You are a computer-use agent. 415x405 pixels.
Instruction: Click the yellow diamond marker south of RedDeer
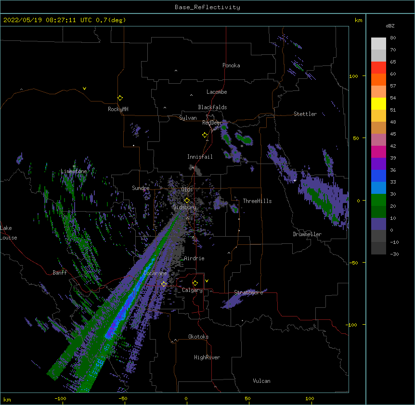205,135
